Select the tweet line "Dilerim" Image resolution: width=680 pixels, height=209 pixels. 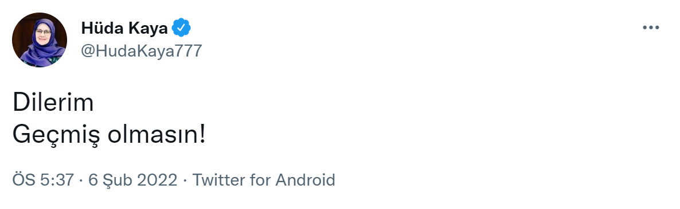[x=53, y=103]
